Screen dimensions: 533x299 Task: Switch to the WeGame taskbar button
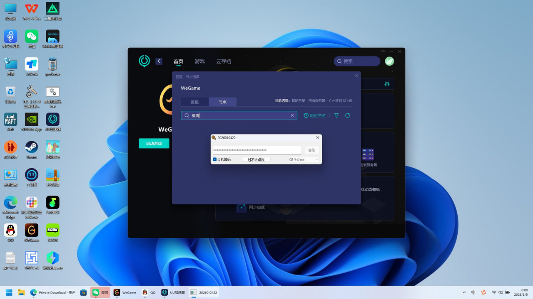pos(125,292)
